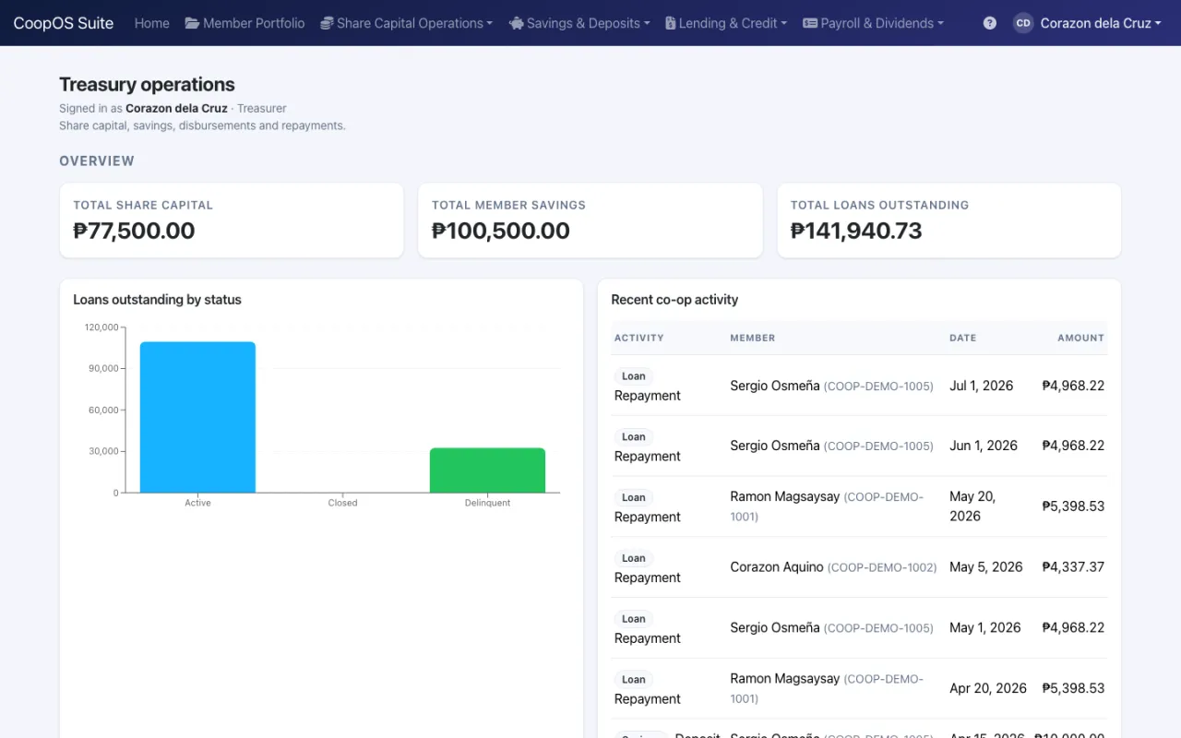Click Corazon Aquino member name
1181x738 pixels.
tap(777, 567)
